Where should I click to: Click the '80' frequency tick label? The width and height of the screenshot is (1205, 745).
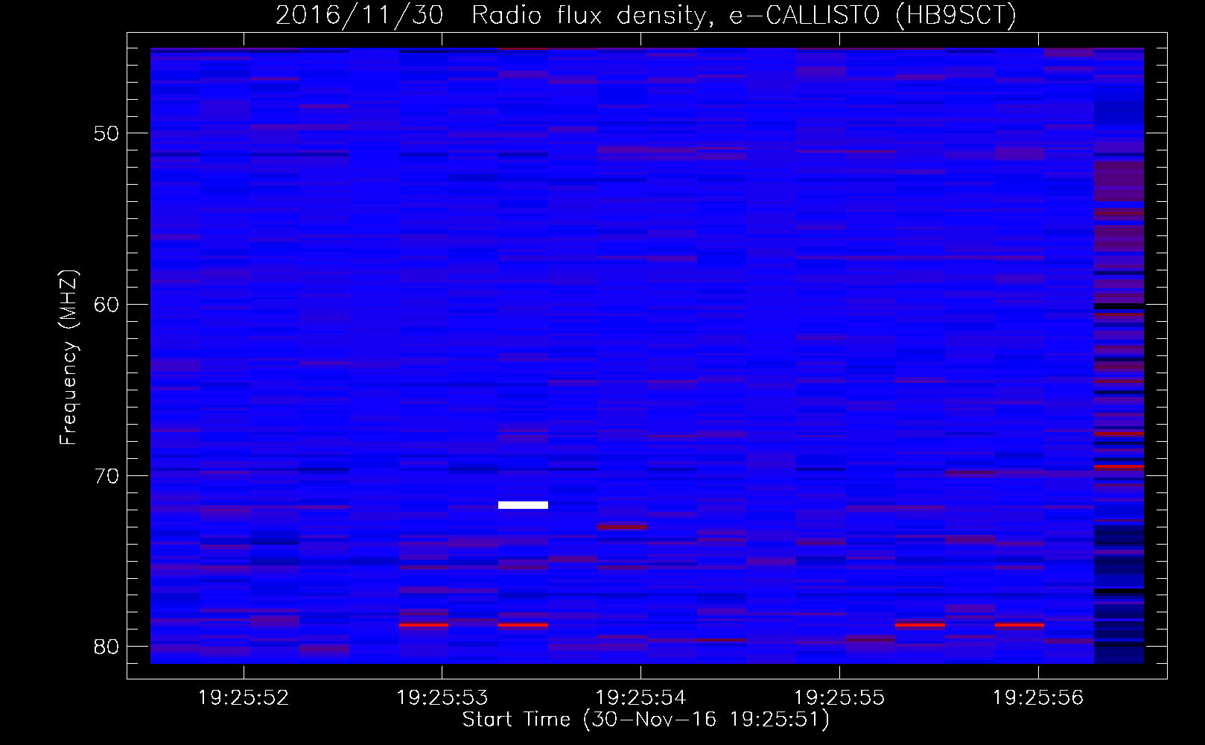click(106, 647)
